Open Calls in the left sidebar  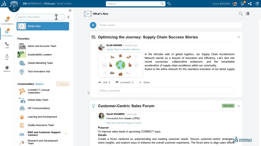coord(7,45)
